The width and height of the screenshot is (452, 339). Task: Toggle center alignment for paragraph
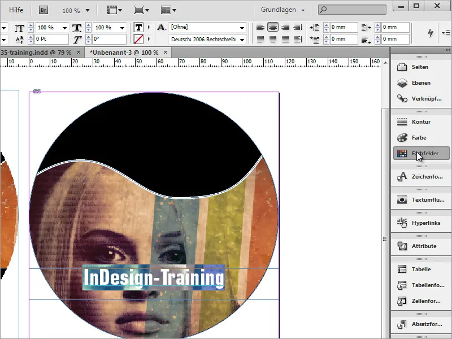tap(273, 27)
